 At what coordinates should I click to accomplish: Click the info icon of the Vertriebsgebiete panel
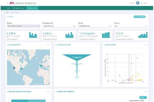click(x=7, y=45)
